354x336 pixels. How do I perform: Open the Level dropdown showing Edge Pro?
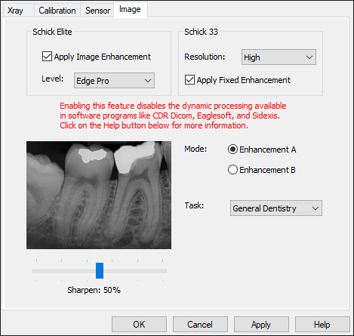pos(114,81)
